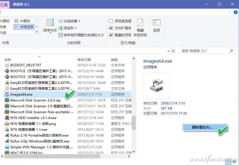The image size is (239, 165).
Task: Click the refresh icon beside address bar
Action: click(173, 51)
